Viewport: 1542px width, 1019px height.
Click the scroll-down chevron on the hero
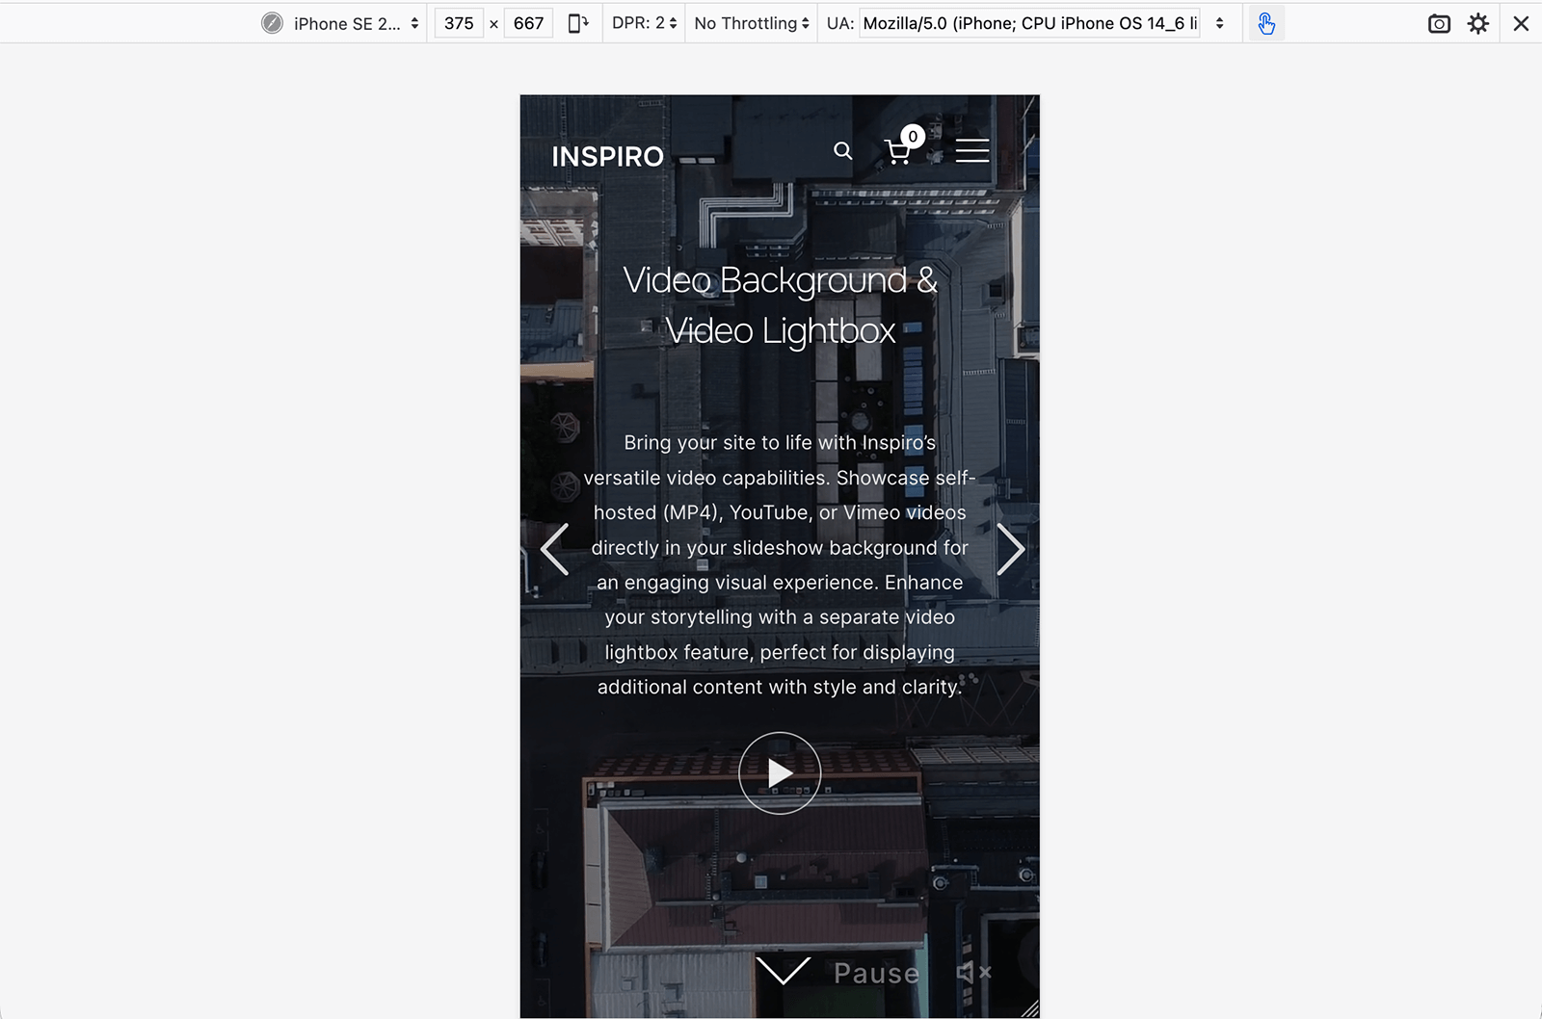tap(782, 972)
